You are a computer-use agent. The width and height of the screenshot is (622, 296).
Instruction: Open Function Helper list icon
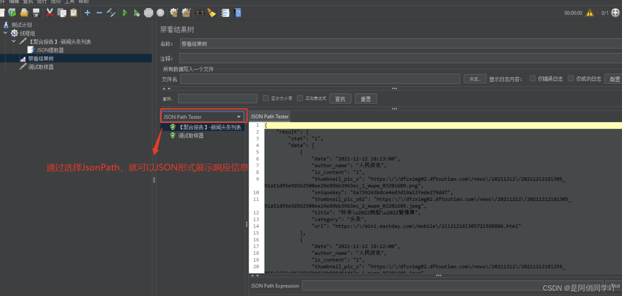pos(226,13)
